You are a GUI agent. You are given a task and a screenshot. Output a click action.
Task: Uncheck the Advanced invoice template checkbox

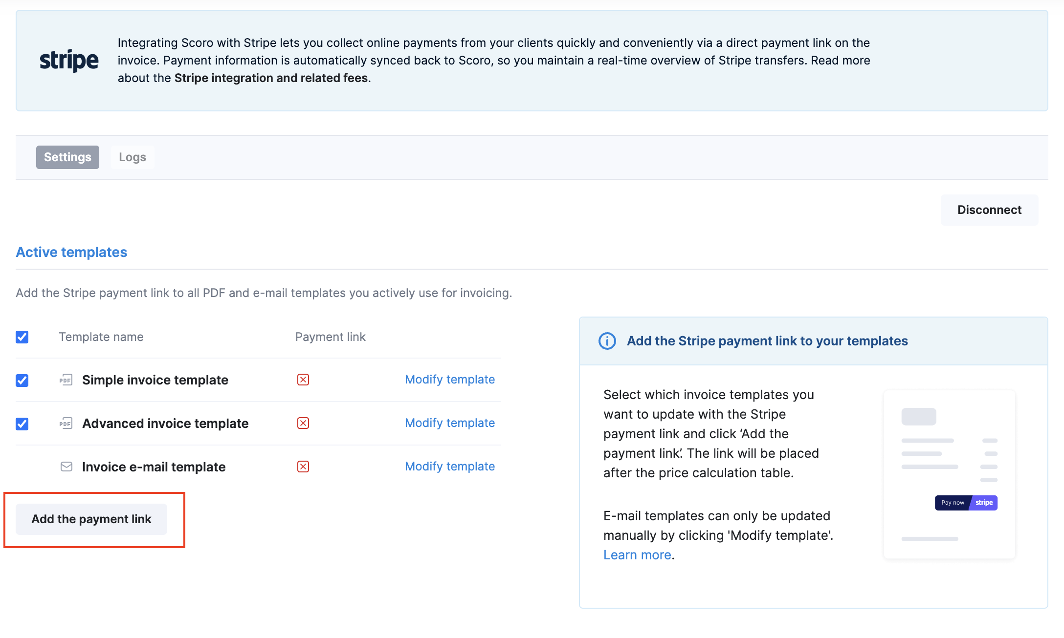[x=22, y=424]
